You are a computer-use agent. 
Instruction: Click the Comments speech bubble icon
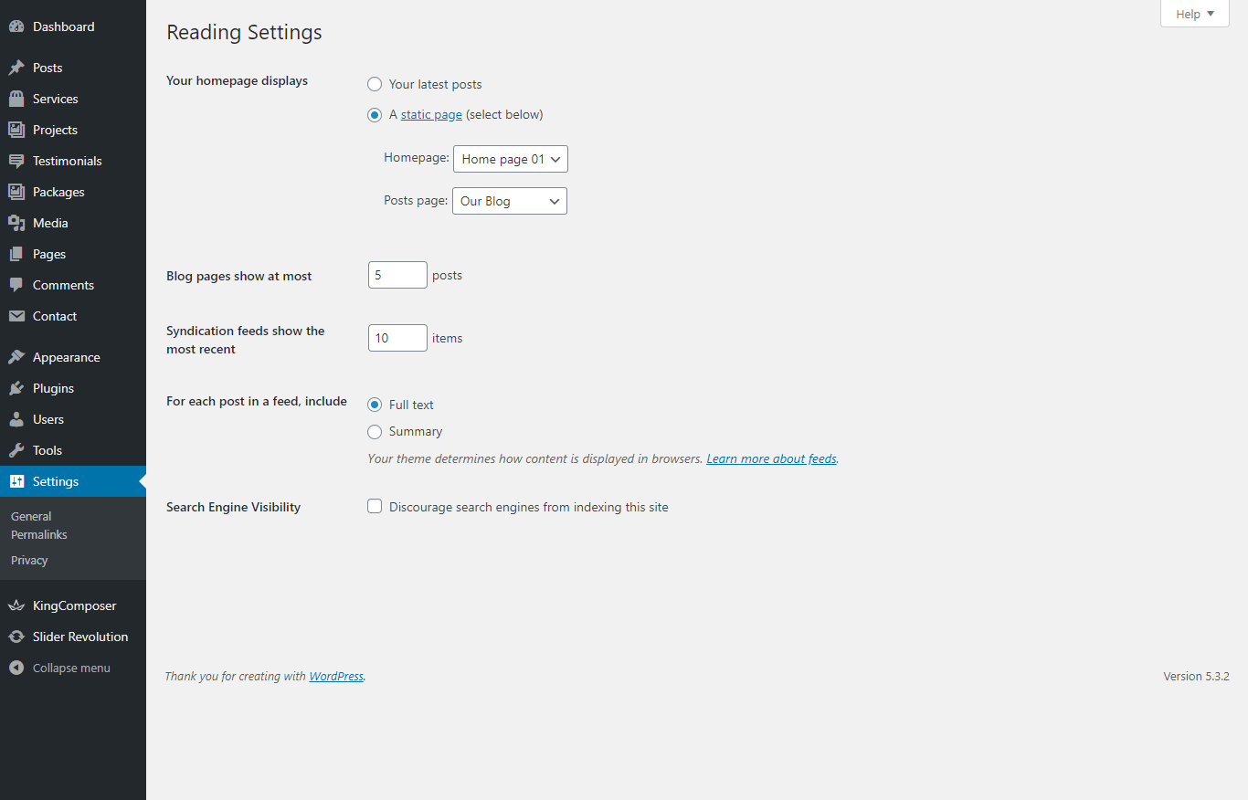[x=16, y=285]
